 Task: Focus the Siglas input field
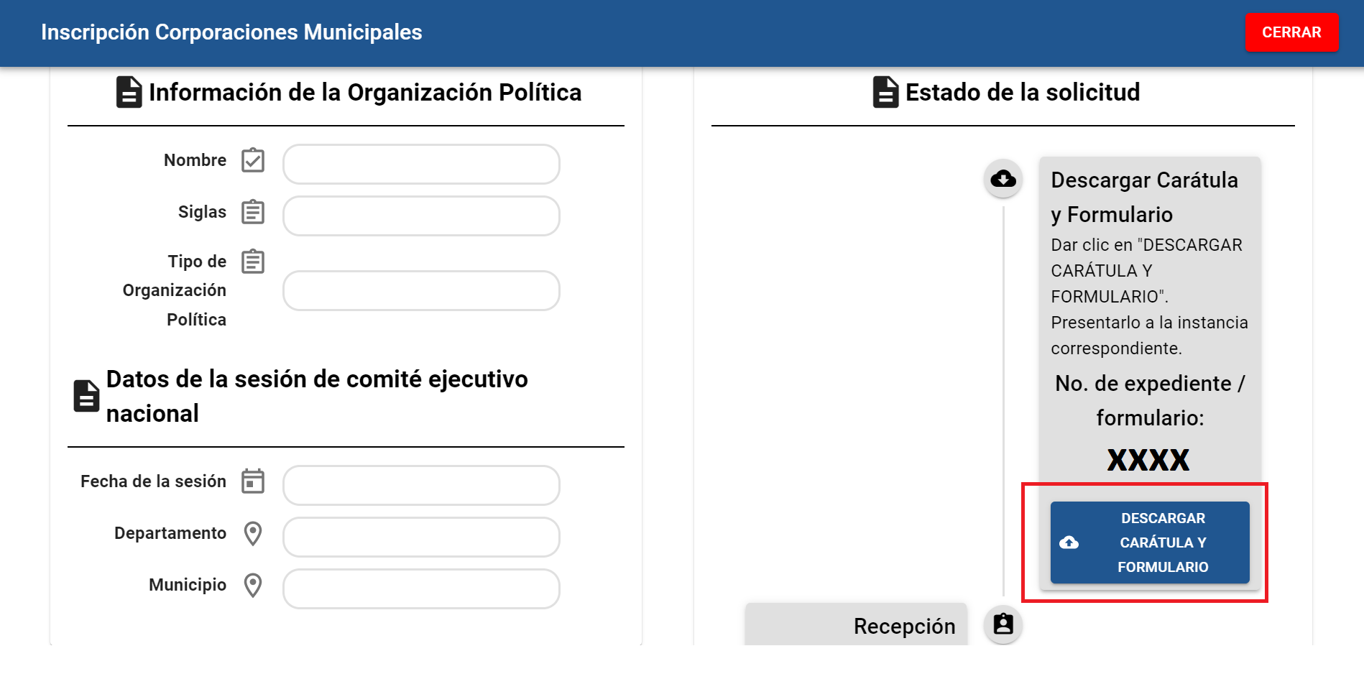pos(421,216)
